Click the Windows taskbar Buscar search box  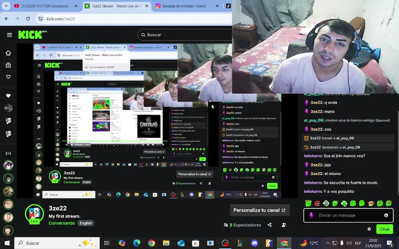coord(57,243)
